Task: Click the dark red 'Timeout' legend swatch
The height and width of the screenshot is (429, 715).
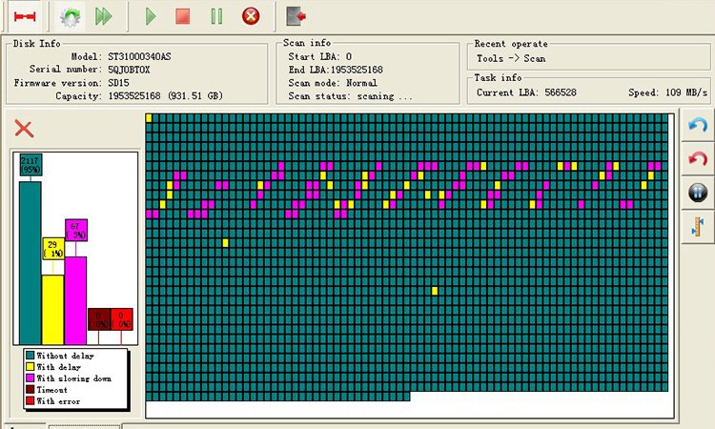Action: 31,389
